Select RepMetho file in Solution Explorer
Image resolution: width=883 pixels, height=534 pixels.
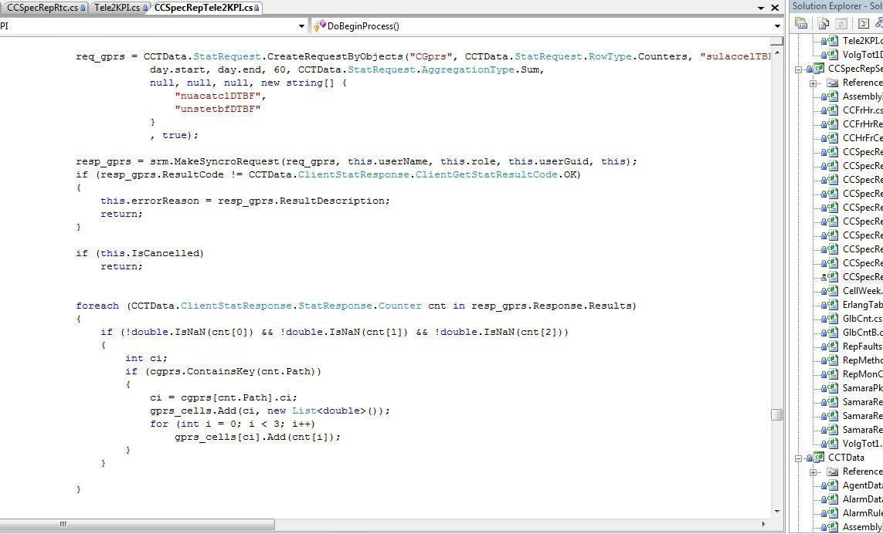click(863, 360)
